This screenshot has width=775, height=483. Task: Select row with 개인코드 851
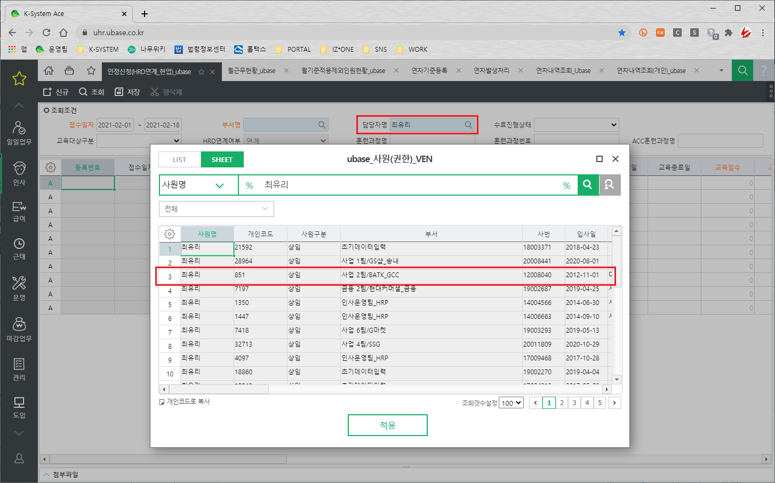pos(385,276)
